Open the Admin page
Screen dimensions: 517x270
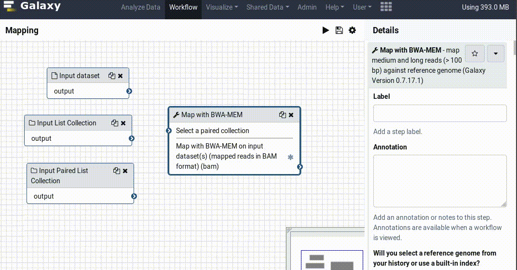coord(307,7)
